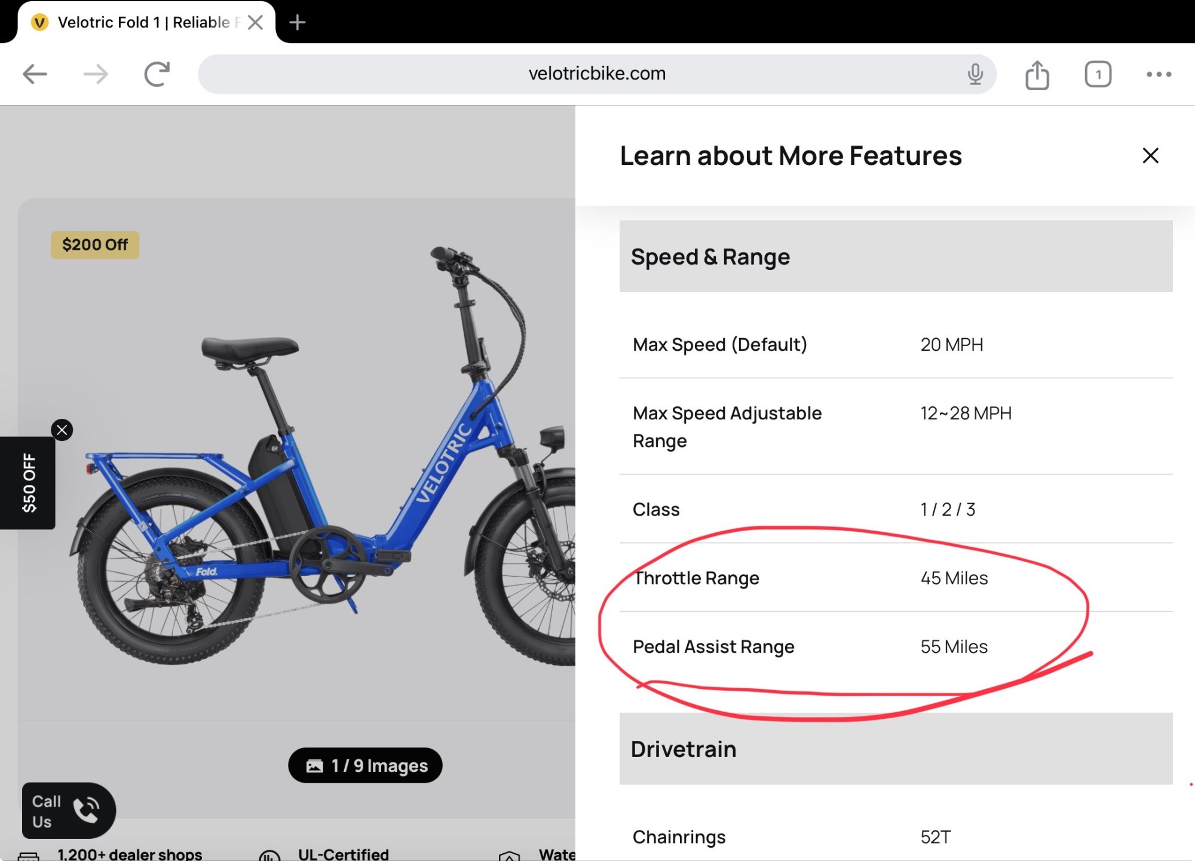Click the forward navigation arrow
Viewport: 1195px width, 861px height.
point(96,74)
